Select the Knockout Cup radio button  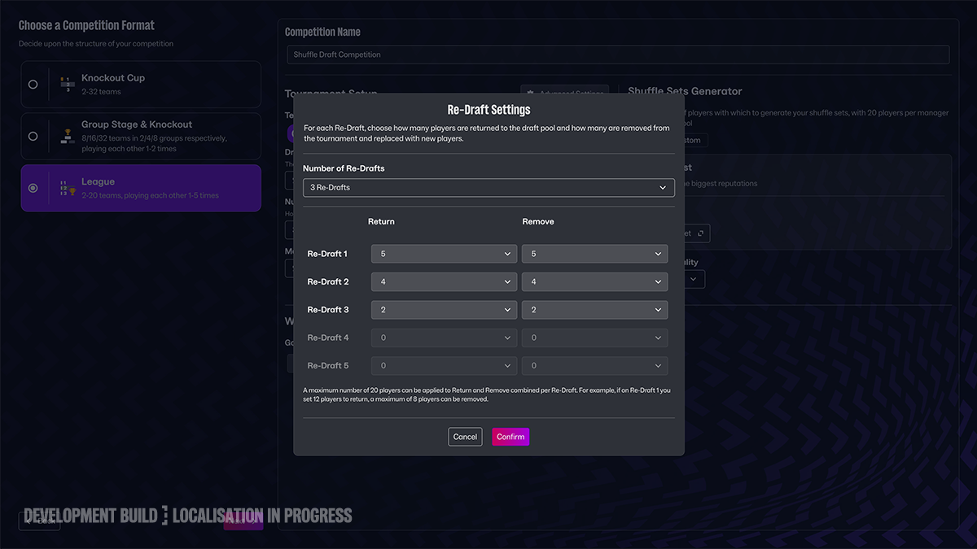point(33,84)
